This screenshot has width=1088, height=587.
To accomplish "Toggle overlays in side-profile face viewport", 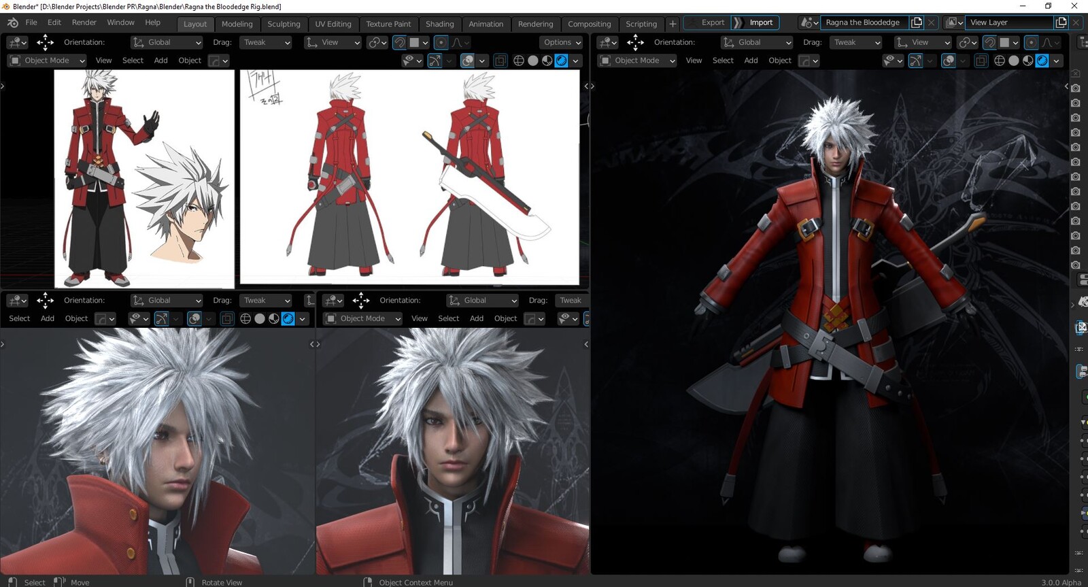I will pos(194,318).
